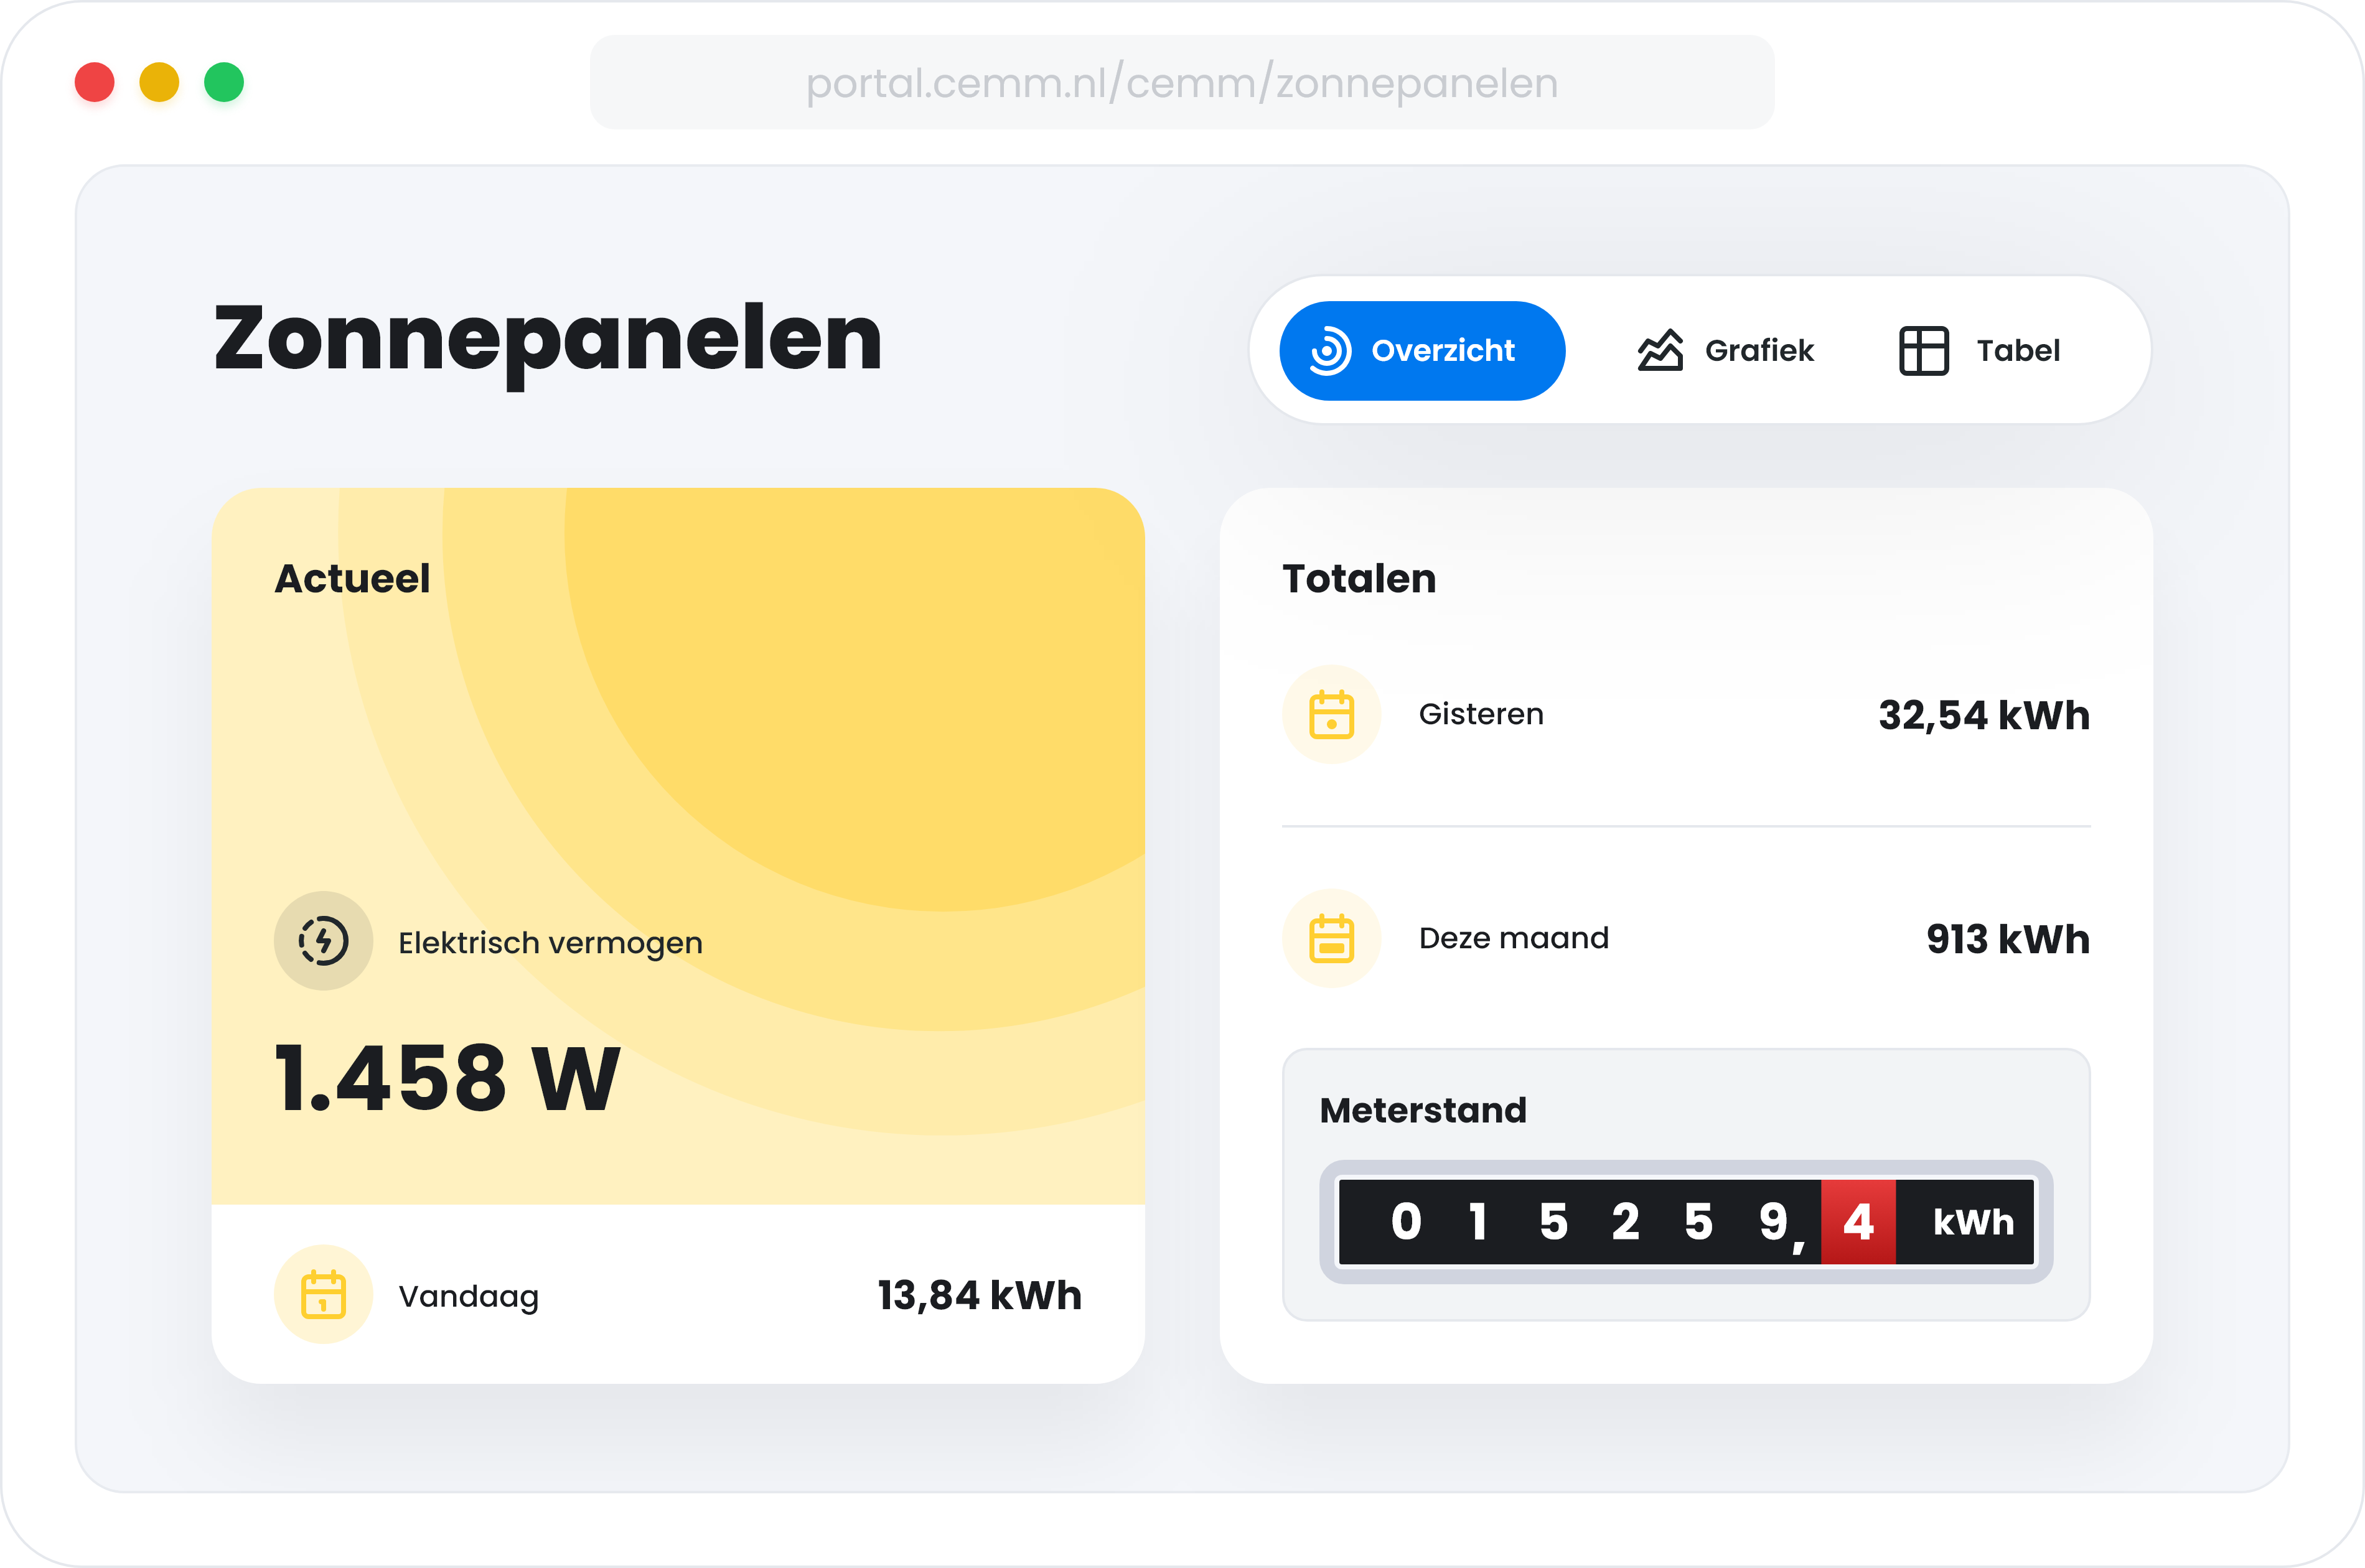The height and width of the screenshot is (1568, 2365).
Task: Click the Totalen section heading
Action: click(1359, 578)
